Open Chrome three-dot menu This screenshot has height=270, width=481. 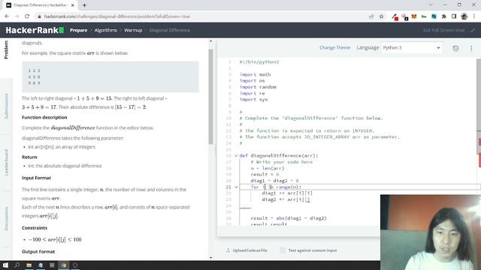point(474,16)
